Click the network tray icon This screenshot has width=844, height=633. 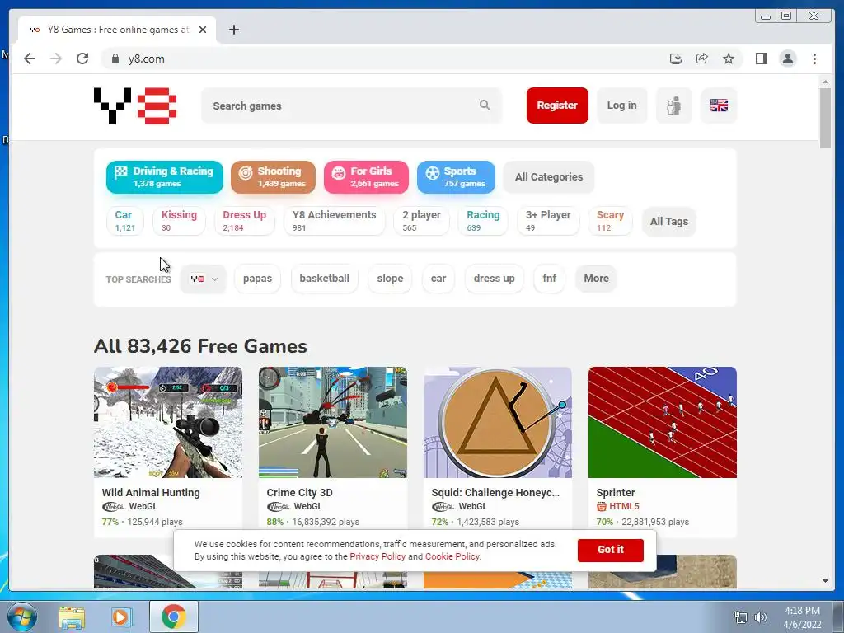tap(741, 617)
